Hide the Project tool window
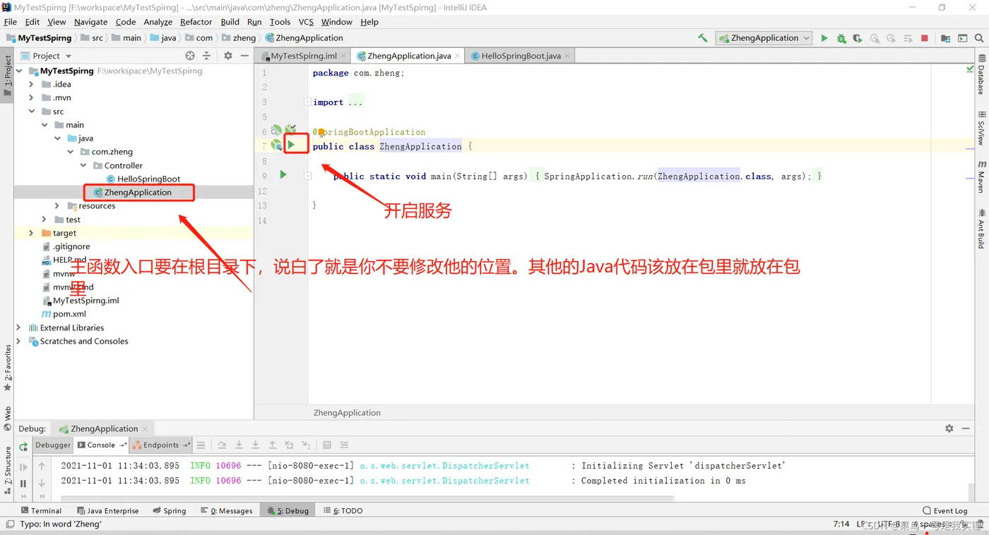 point(243,56)
